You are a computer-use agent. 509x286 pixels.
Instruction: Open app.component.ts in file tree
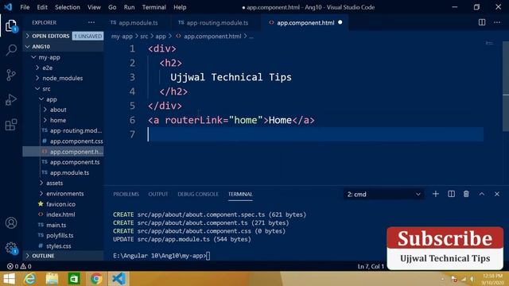pos(64,162)
